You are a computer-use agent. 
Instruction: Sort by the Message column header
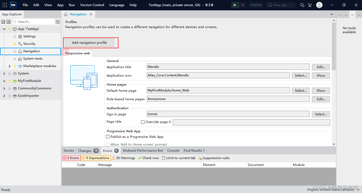click(x=149, y=165)
